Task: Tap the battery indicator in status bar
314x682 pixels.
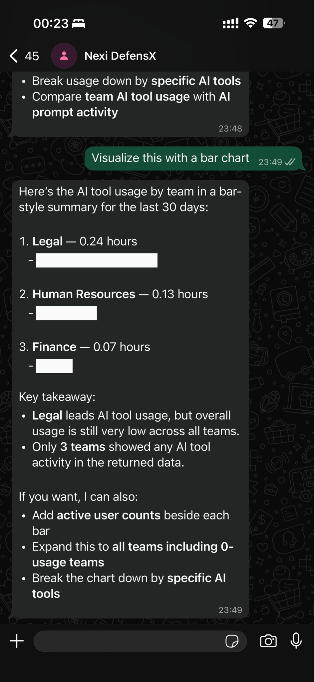Action: pyautogui.click(x=273, y=23)
